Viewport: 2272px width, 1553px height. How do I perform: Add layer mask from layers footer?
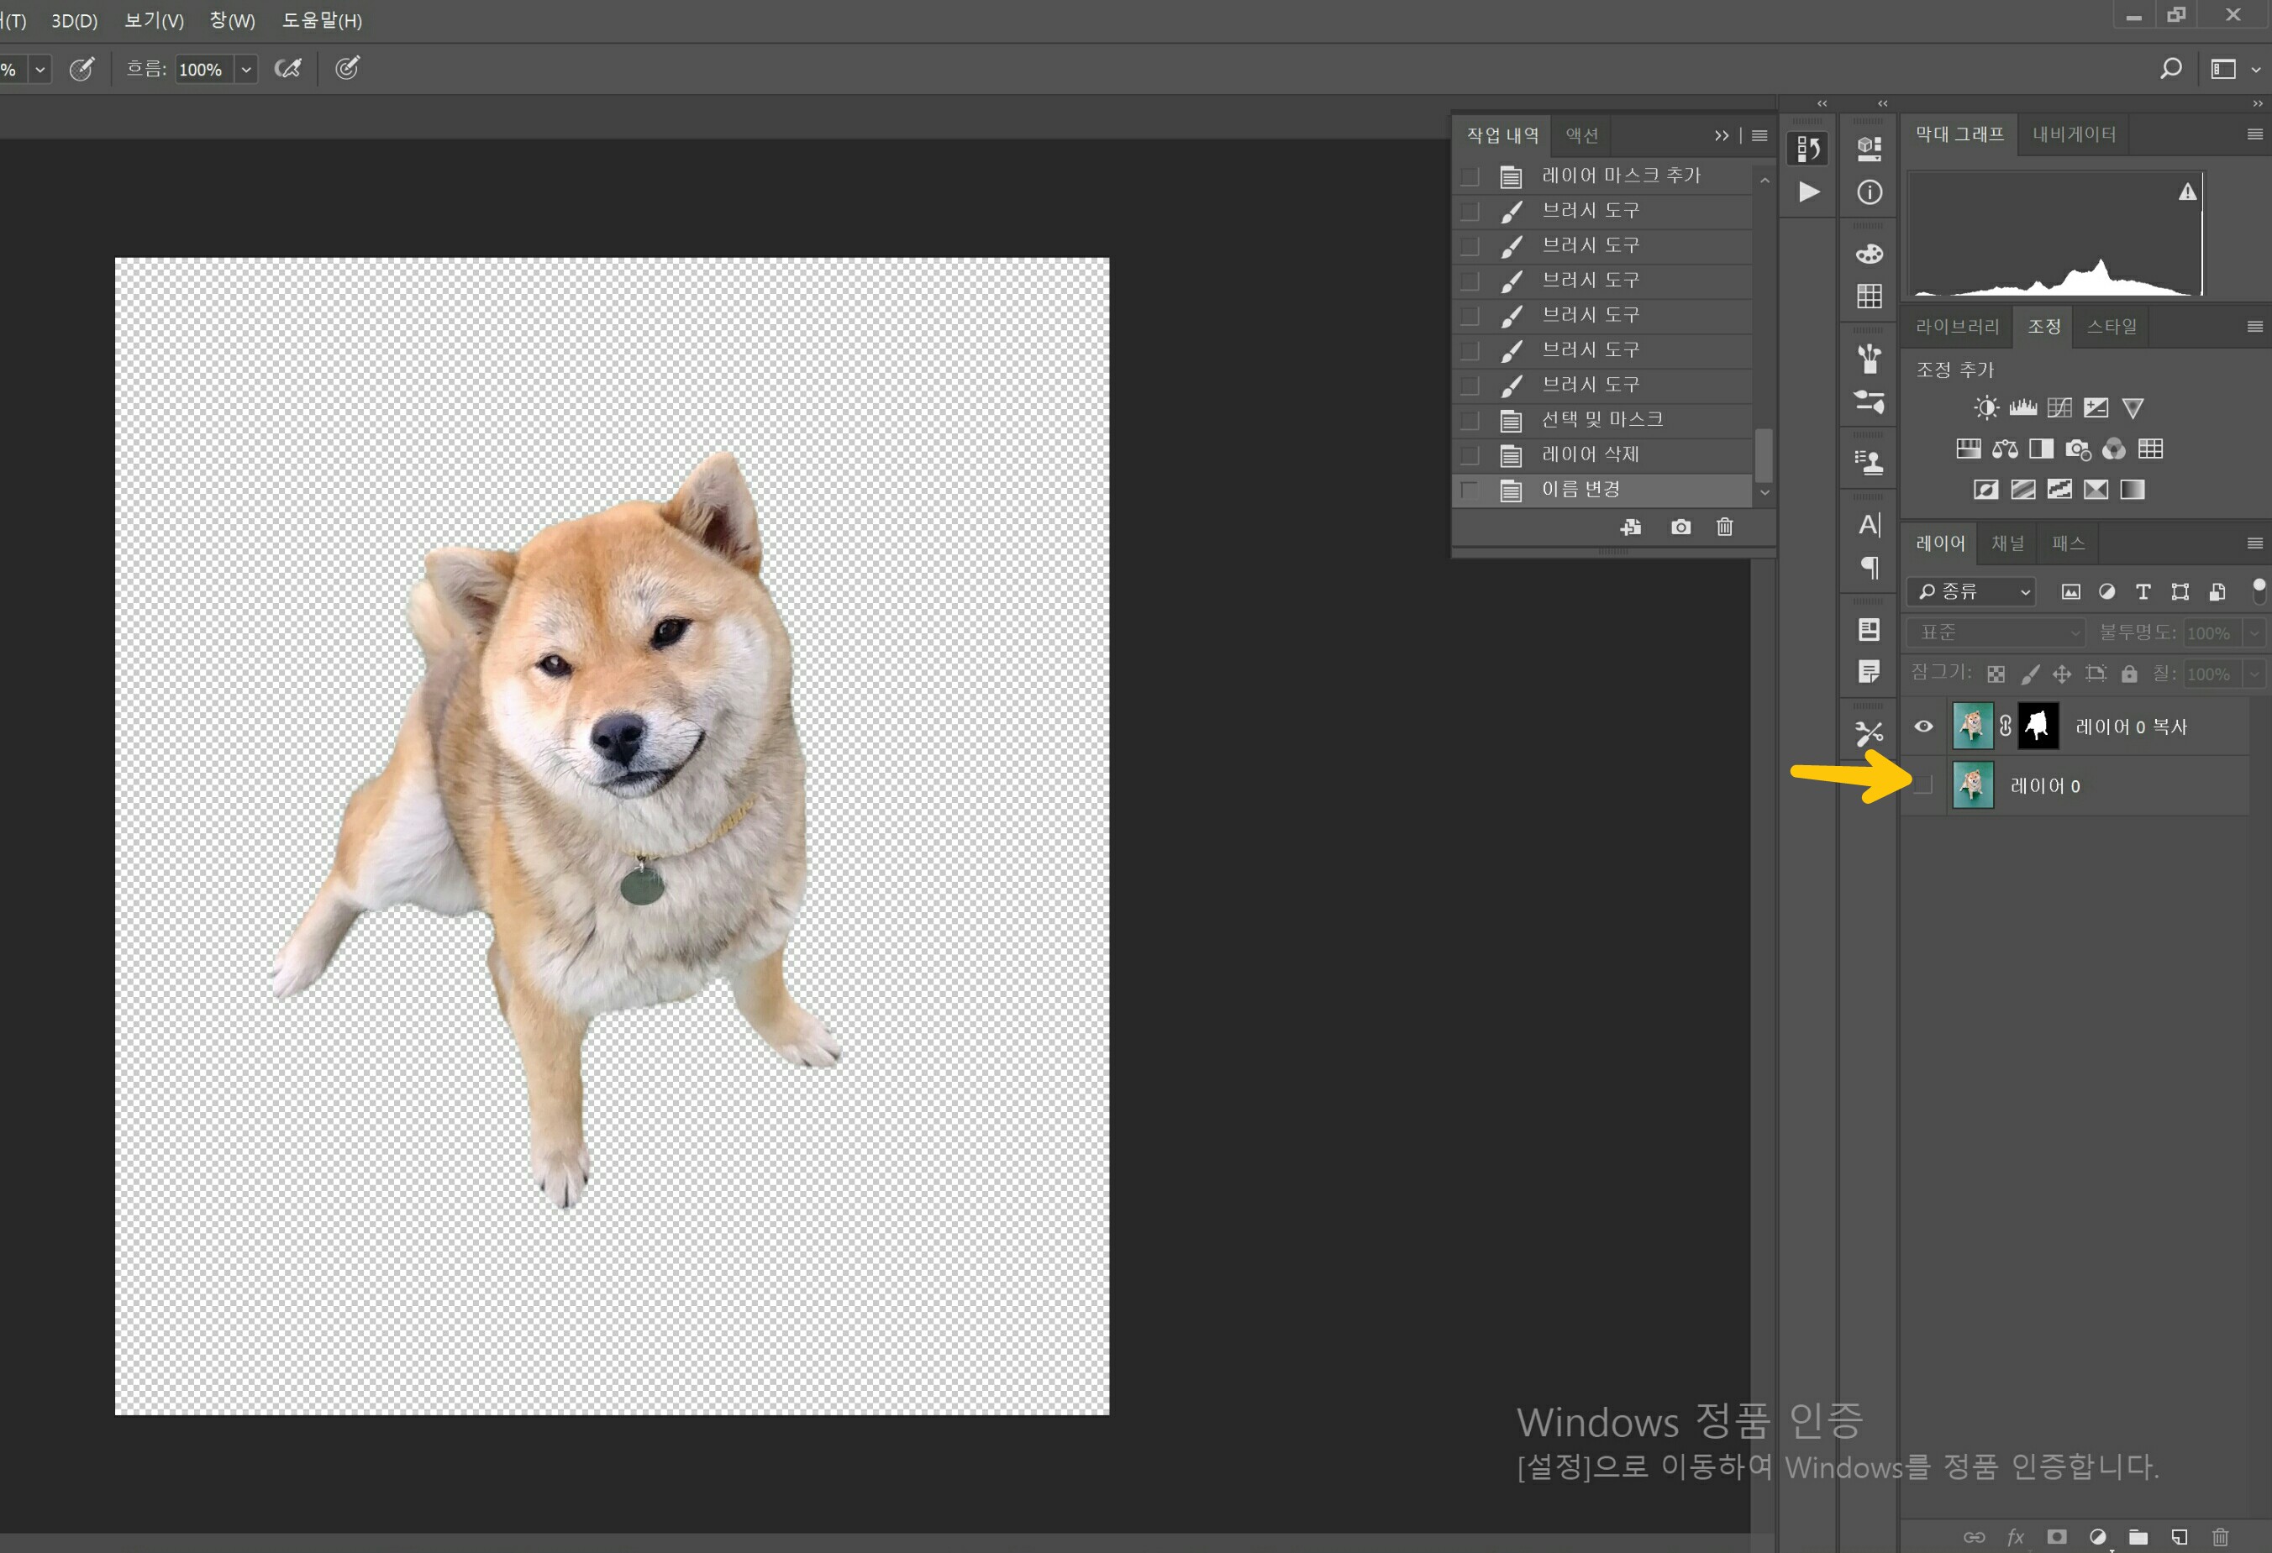coord(2056,1536)
